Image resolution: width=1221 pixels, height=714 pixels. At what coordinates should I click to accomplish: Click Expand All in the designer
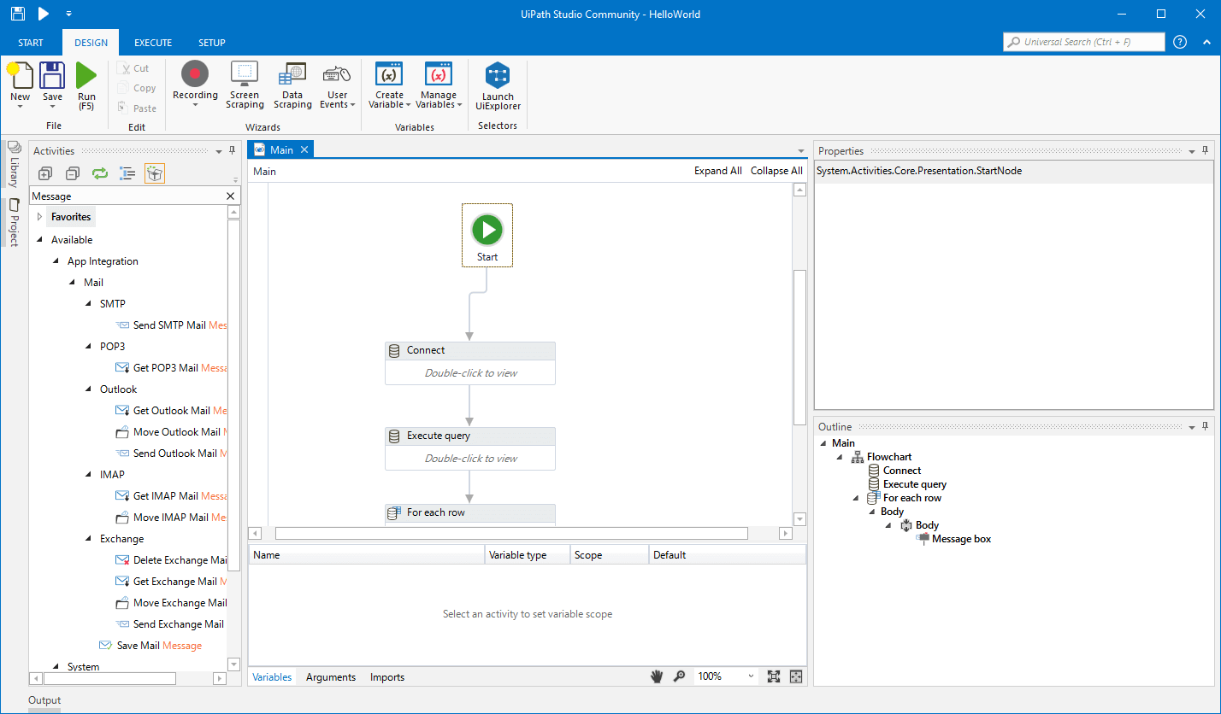pos(717,171)
